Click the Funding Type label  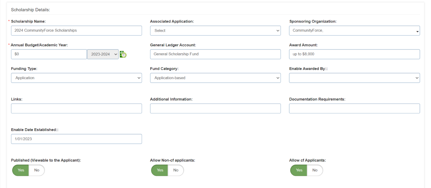click(x=24, y=69)
